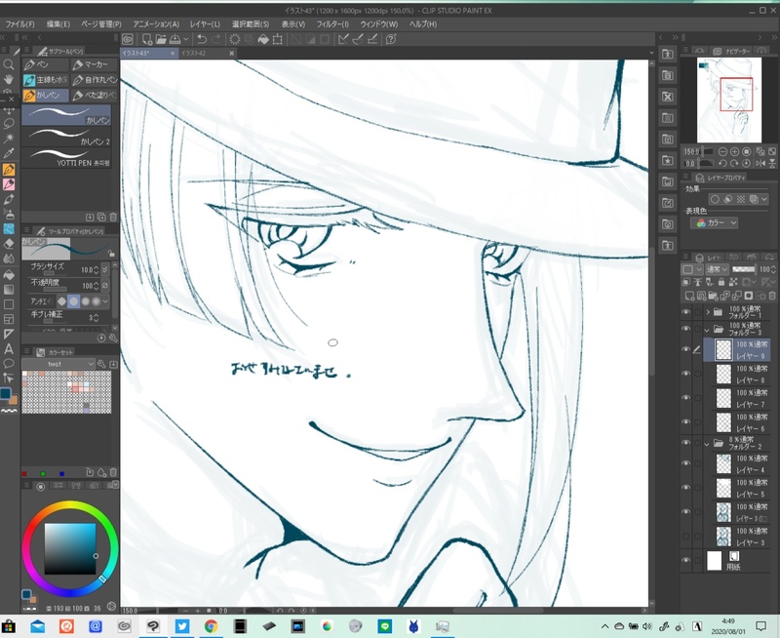Select the Zoom magnifier tool
Image resolution: width=780 pixels, height=638 pixels.
9,64
